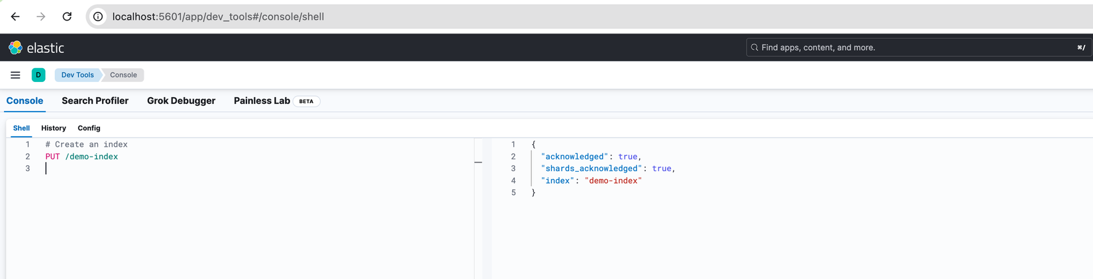Click the magnifier icon in search bar
The width and height of the screenshot is (1093, 279).
coord(755,48)
